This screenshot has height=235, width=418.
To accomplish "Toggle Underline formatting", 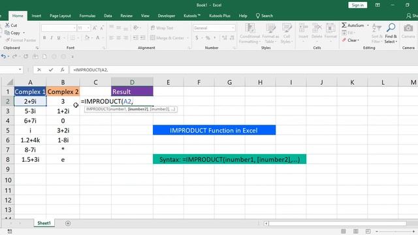I will click(59, 38).
